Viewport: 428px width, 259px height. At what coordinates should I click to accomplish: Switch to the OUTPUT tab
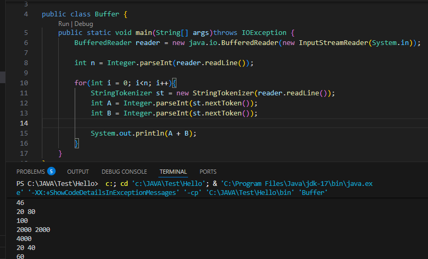(x=78, y=172)
